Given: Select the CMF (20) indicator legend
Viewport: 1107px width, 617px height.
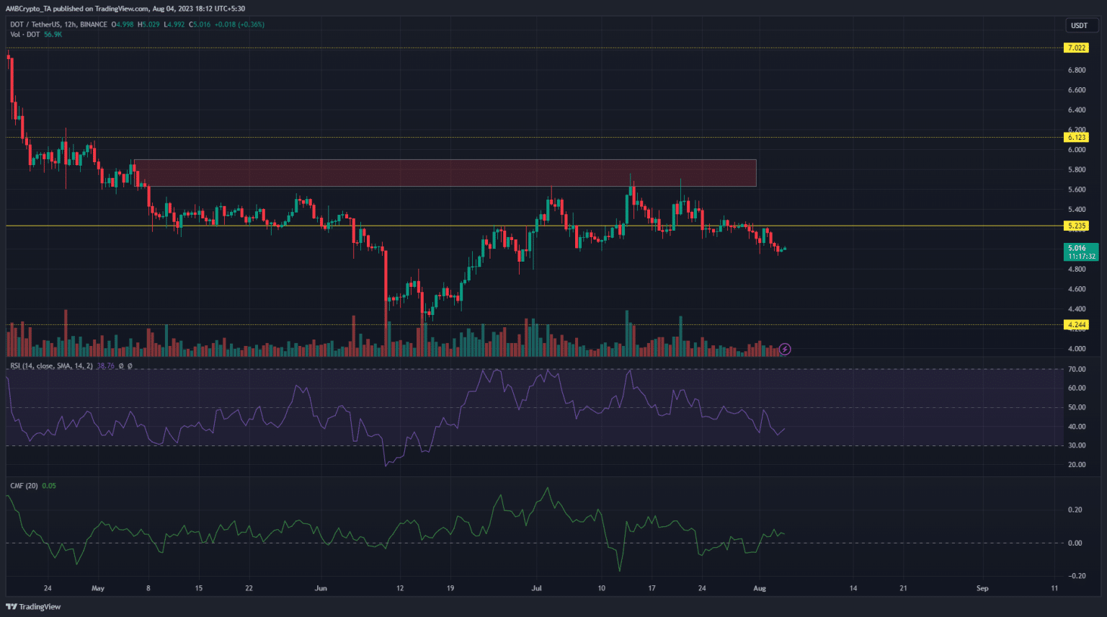Looking at the screenshot, I should click(24, 486).
